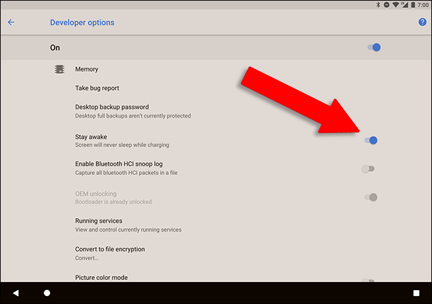The image size is (432, 304).
Task: Tap the Wi-Fi signal status icon
Action: pos(395,5)
